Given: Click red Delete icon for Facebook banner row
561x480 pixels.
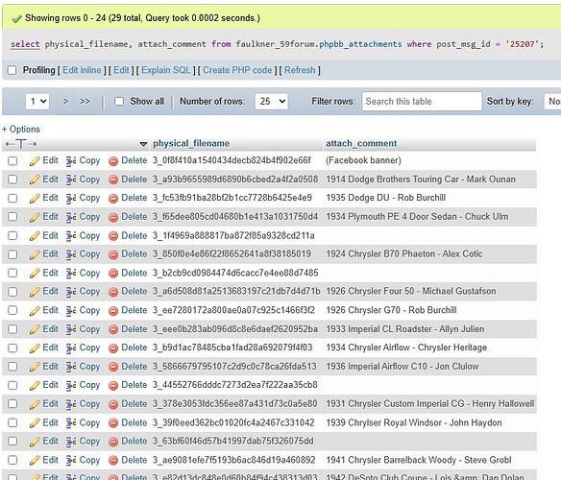Looking at the screenshot, I should tap(113, 161).
